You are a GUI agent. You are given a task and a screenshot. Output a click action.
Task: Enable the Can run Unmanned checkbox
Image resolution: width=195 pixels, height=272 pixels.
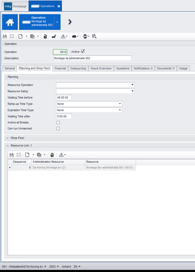[58, 129]
